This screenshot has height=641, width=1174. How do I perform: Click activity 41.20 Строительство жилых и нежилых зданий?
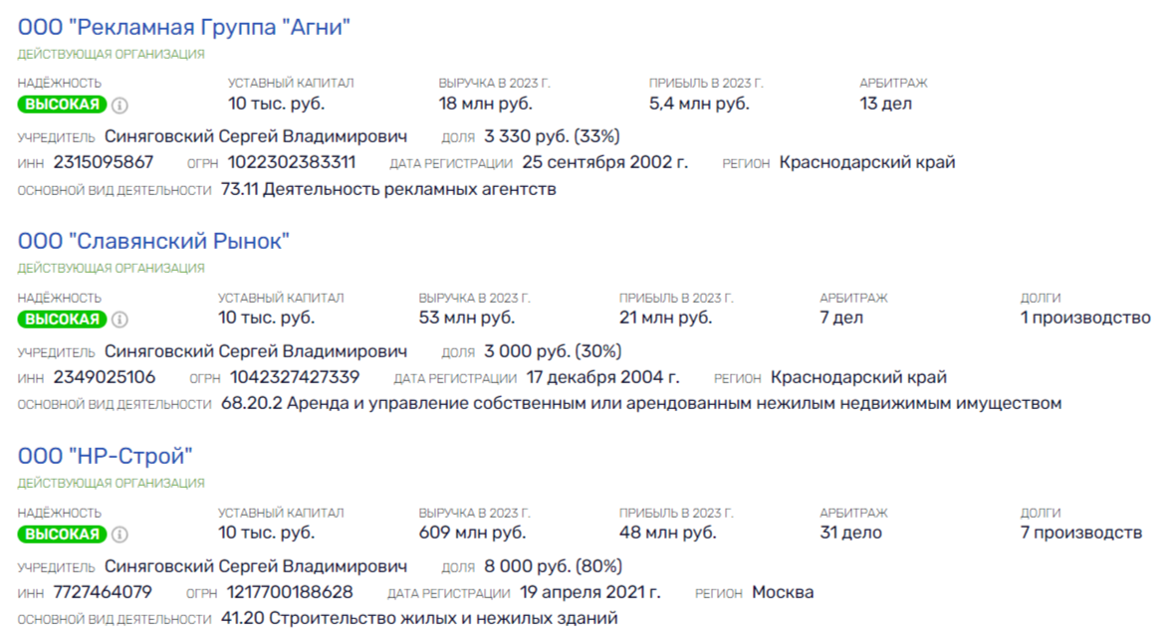[x=419, y=618]
